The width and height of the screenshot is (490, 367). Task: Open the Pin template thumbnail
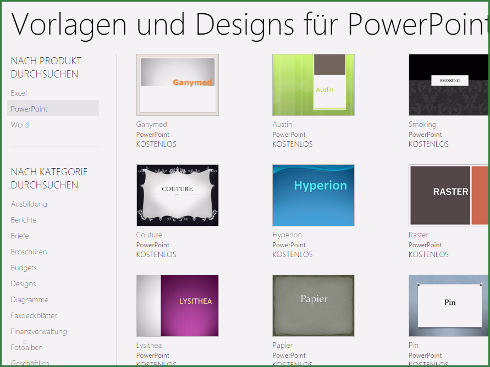coord(448,305)
